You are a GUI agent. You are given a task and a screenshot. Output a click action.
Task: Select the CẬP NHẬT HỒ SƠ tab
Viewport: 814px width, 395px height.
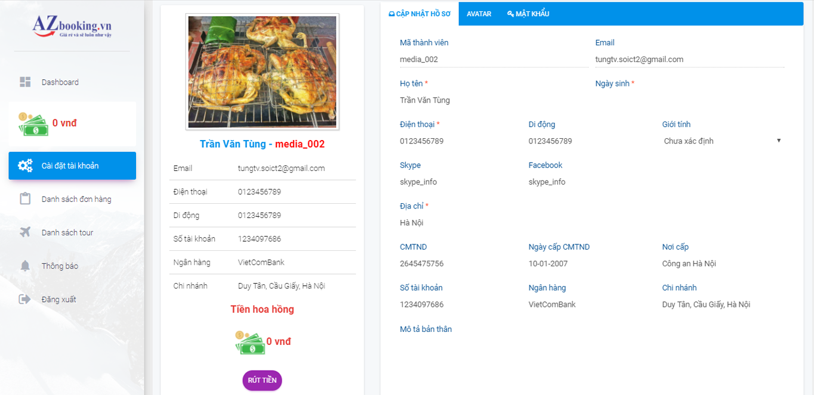tap(419, 14)
